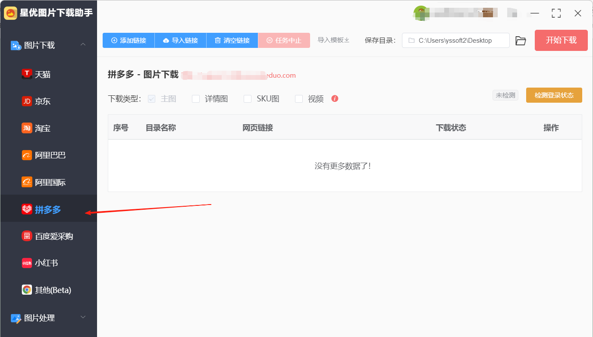593x337 pixels.
Task: Click the 星优图片下载助手 app logo
Action: [10, 13]
